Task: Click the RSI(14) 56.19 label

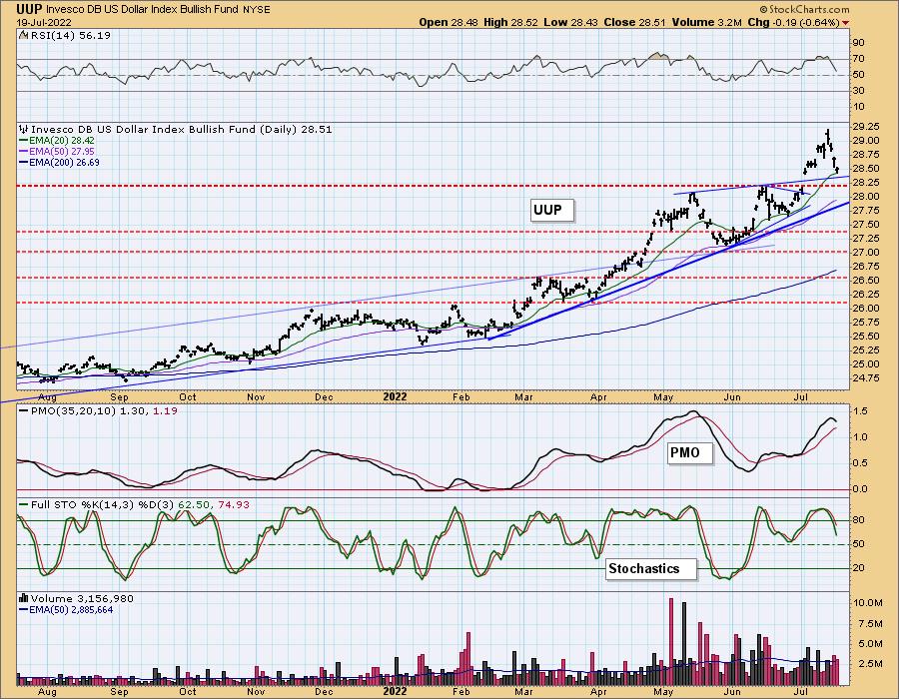Action: point(69,36)
